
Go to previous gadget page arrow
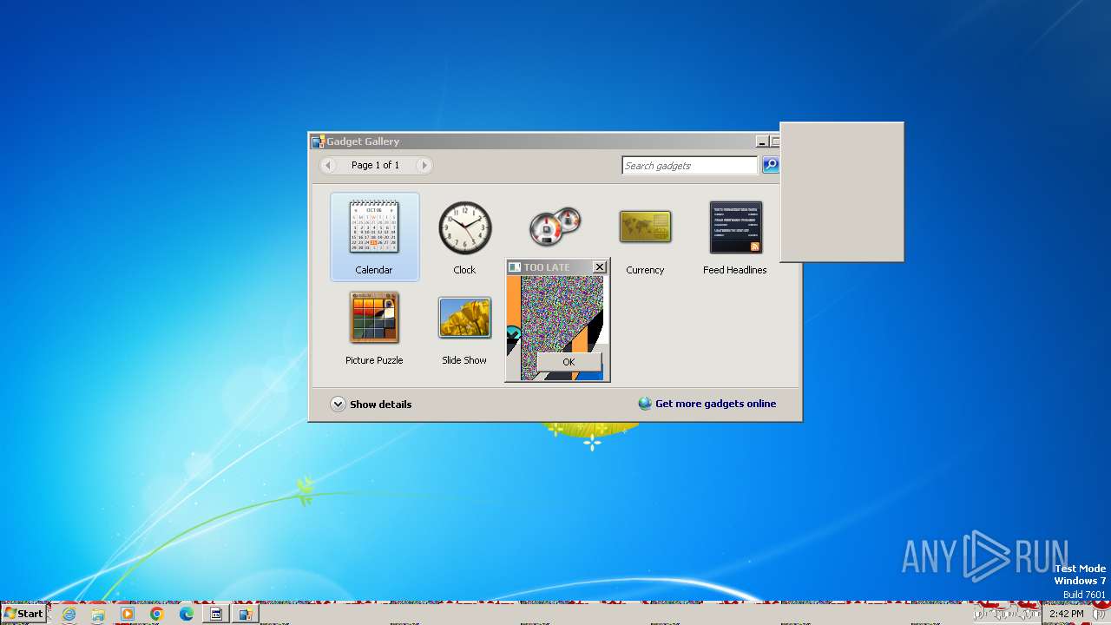(328, 165)
